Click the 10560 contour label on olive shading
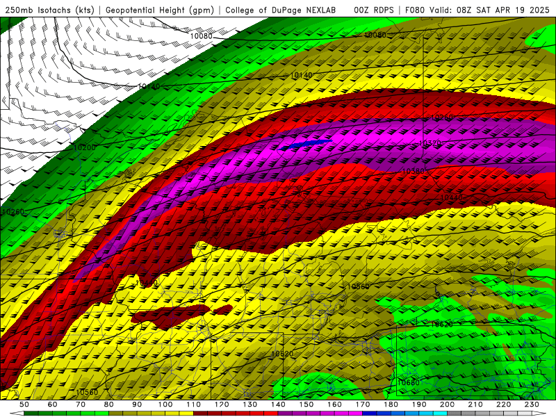The height and width of the screenshot is (417, 556). 358,286
